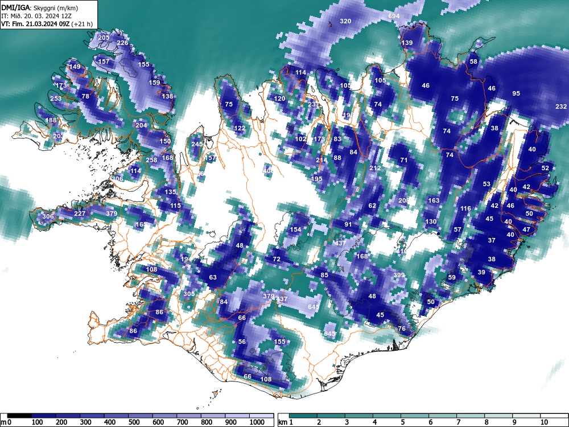Viewport: 569px width, 427px height.
Task: Click the map value 135
Action: click(170, 192)
